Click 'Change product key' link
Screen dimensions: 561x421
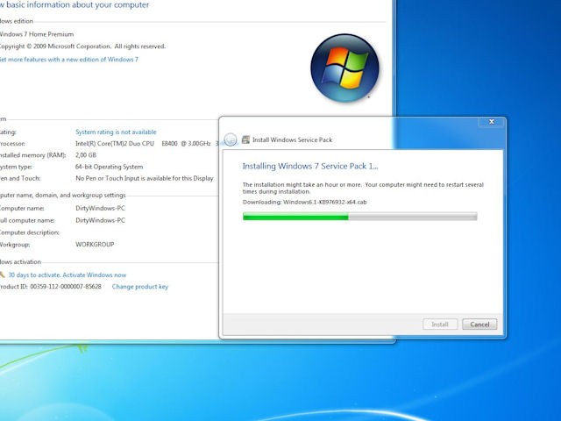[x=140, y=287]
